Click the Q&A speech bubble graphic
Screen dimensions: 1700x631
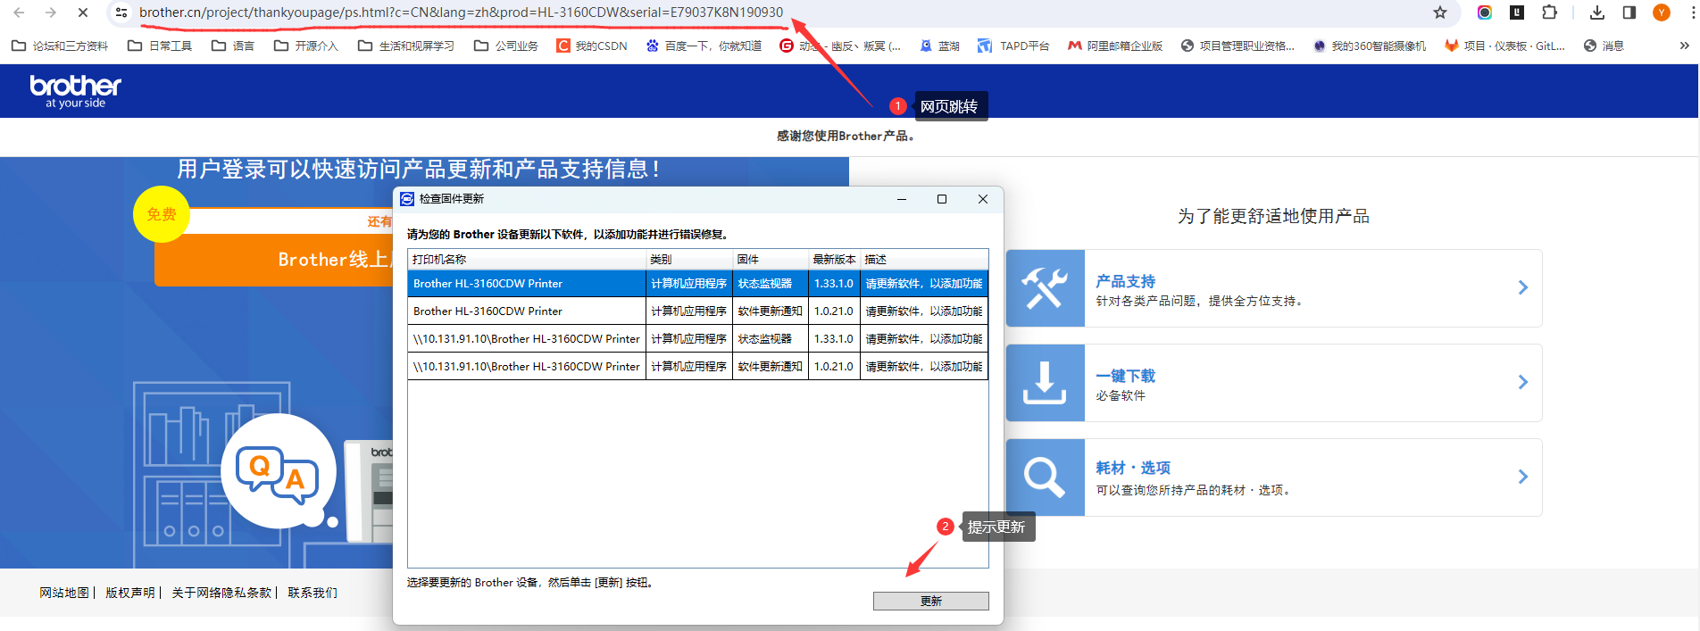(x=278, y=473)
